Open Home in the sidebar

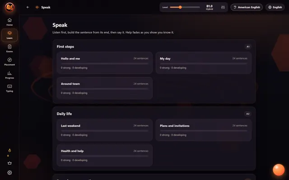[x=9, y=22]
